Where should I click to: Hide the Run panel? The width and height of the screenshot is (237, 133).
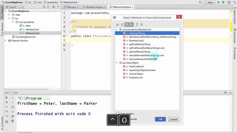pos(231,92)
